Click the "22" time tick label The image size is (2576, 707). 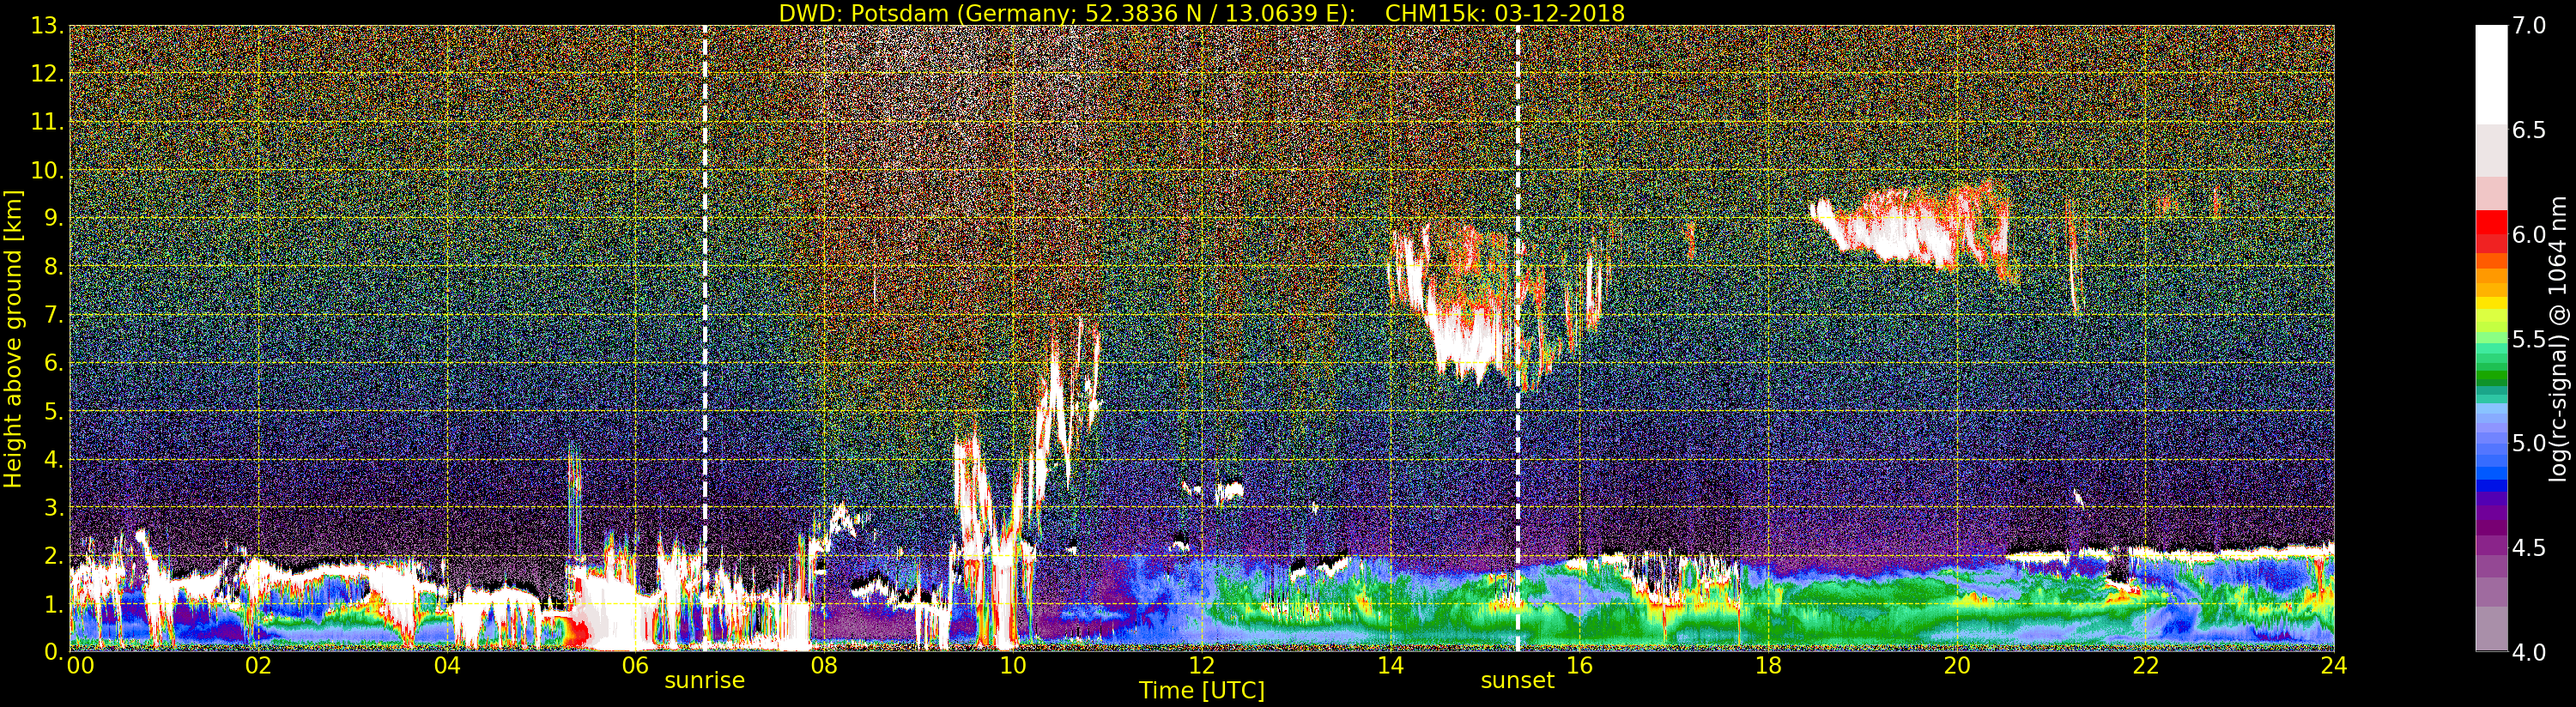click(2146, 666)
